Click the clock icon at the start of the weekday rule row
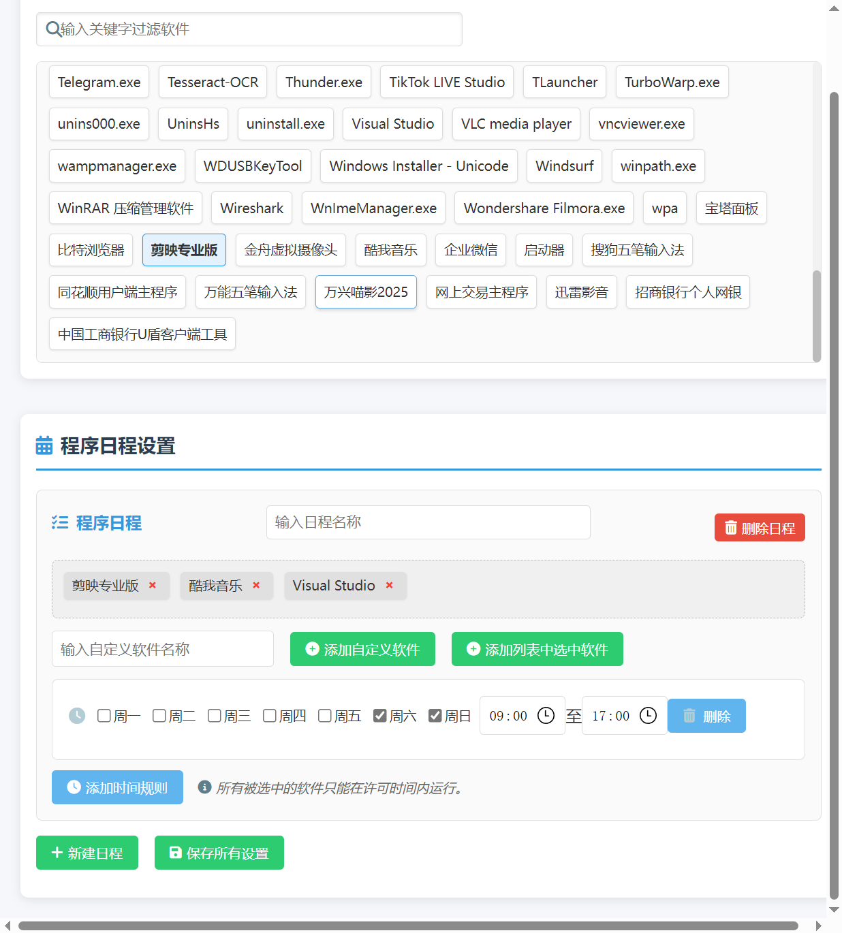The width and height of the screenshot is (842, 933). [76, 716]
